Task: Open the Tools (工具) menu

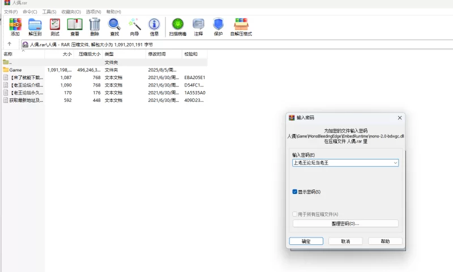Action: [x=49, y=11]
